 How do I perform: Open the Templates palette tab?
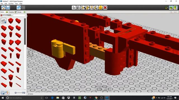tap(13, 12)
